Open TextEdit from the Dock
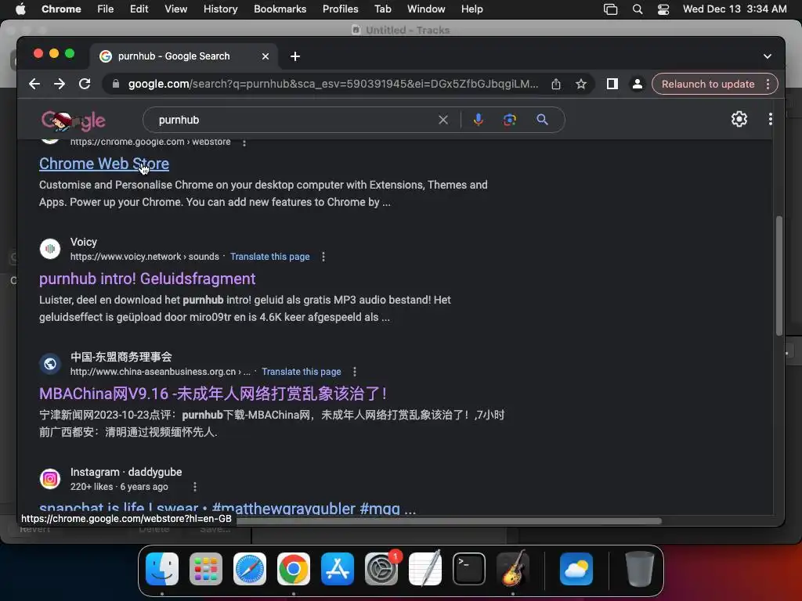The image size is (802, 601). pos(425,569)
